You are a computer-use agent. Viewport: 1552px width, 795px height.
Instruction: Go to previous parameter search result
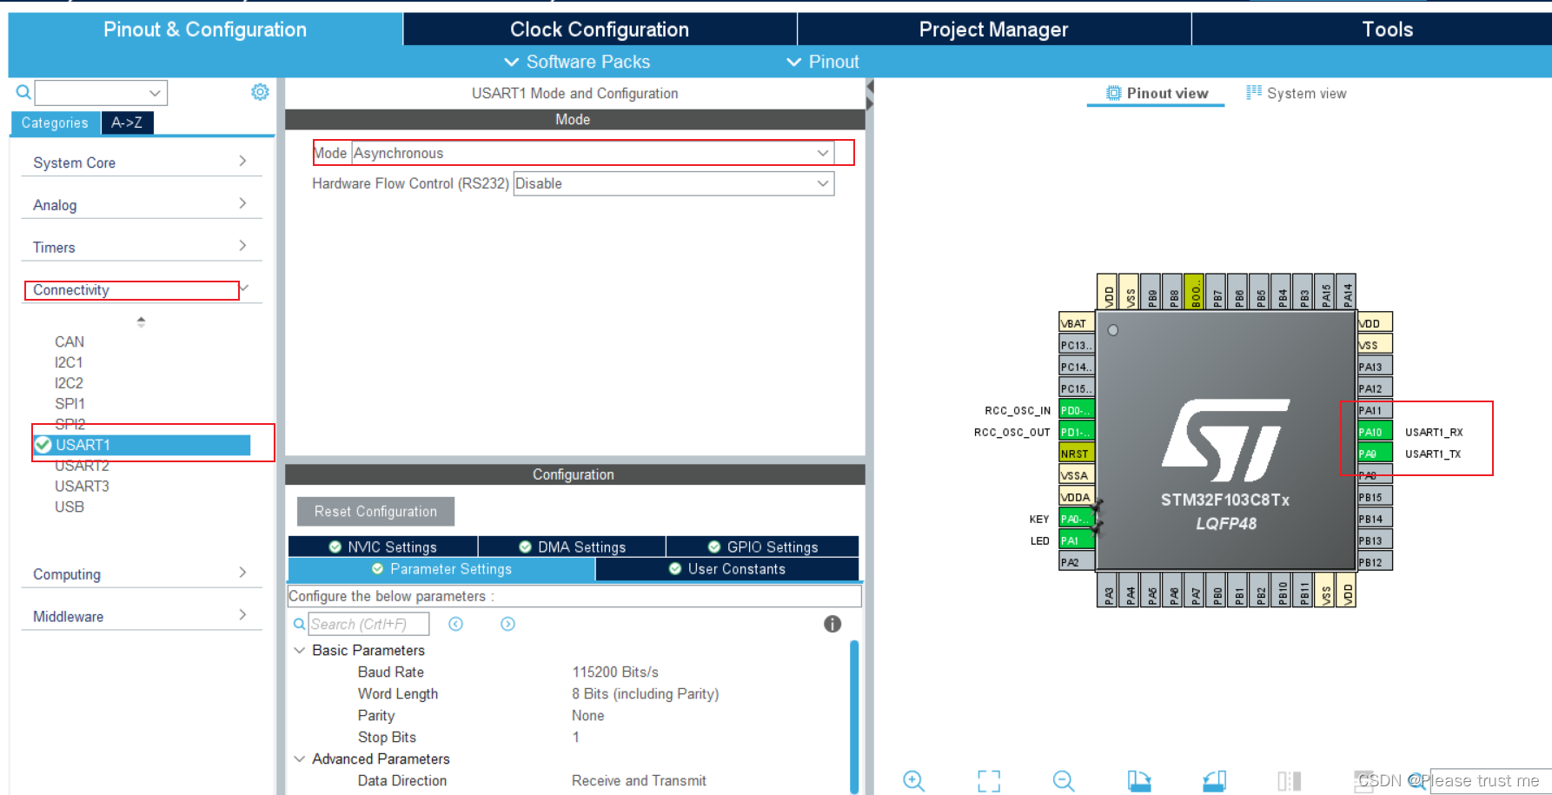(x=456, y=624)
